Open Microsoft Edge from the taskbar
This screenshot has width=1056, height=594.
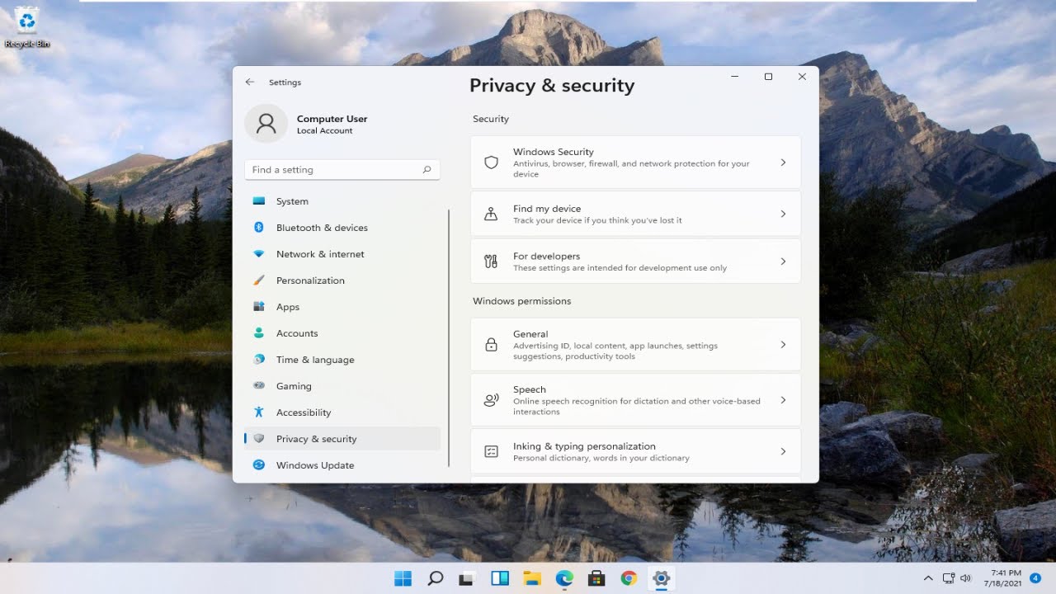coord(564,578)
